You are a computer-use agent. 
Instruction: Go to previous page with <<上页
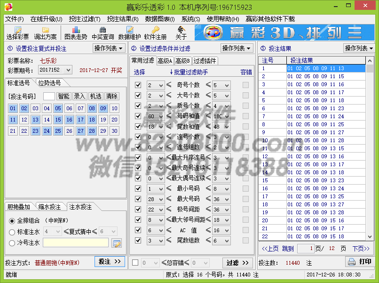coord(270,249)
